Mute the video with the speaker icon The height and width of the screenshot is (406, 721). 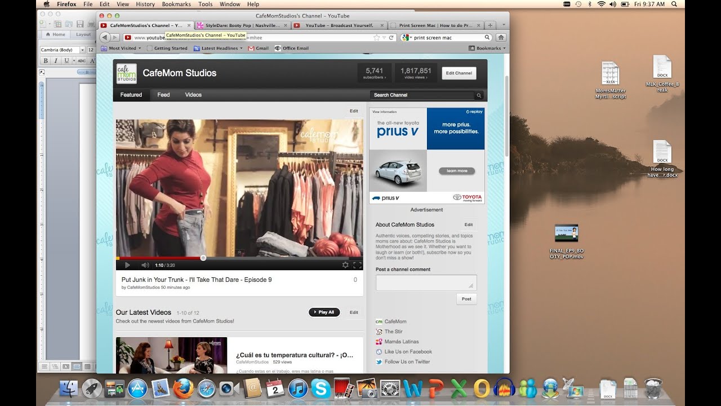(145, 265)
